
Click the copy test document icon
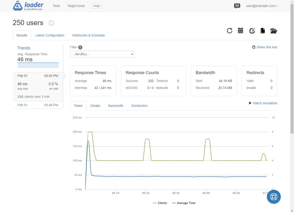[263, 30]
